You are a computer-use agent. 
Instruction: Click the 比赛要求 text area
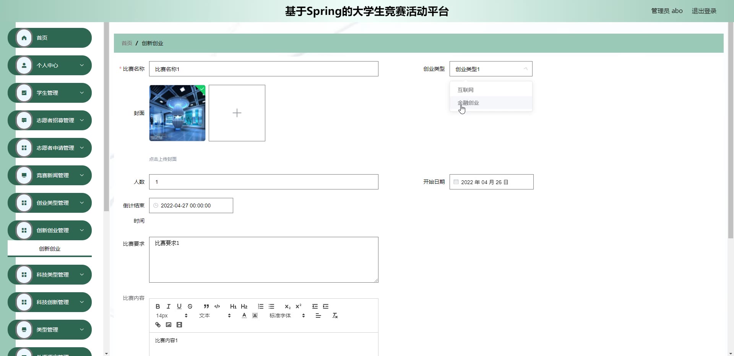[x=264, y=260]
